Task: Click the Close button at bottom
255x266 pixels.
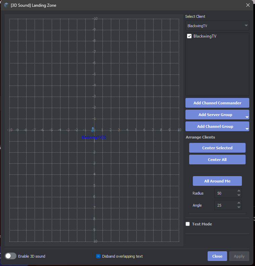Action: pos(217,256)
